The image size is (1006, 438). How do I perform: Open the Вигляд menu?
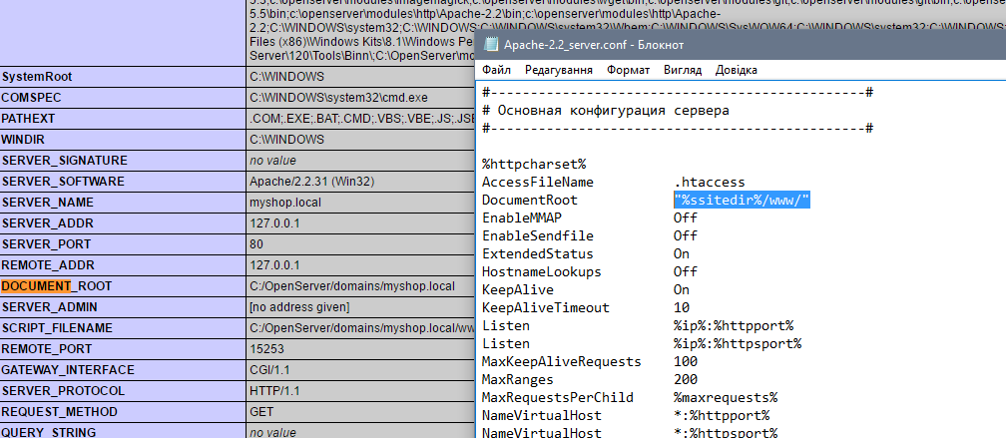tap(682, 70)
